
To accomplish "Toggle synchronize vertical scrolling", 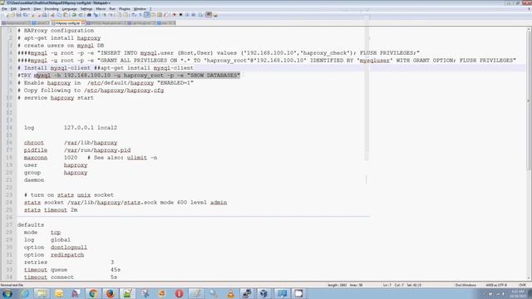I will pos(118,15).
